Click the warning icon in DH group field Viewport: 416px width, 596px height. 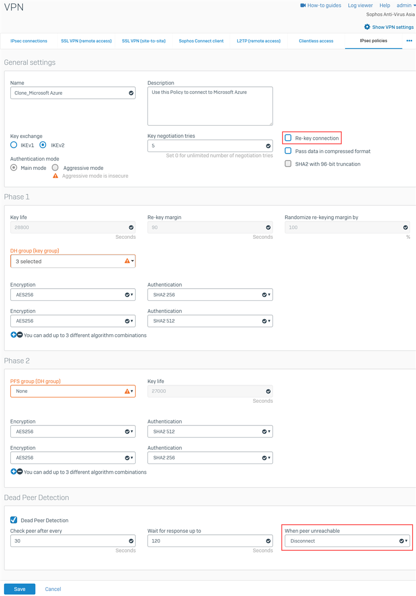coord(127,261)
